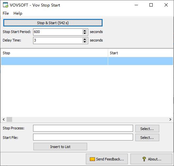This screenshot has width=174, height=166.
Task: Click the About... button
Action: pos(151,159)
